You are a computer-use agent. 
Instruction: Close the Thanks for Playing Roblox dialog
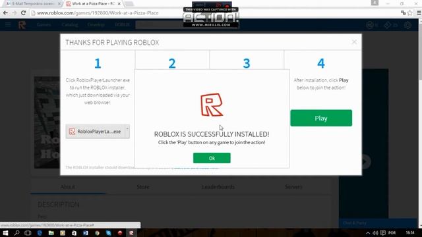[x=354, y=42]
